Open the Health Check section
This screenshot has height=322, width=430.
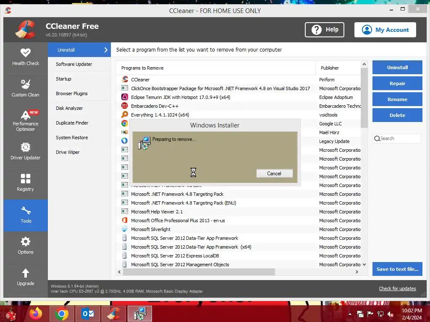[x=26, y=57]
